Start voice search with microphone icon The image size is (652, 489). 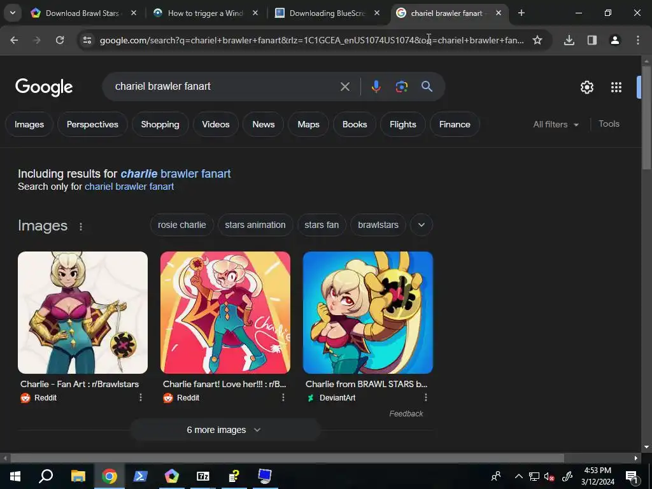coord(376,87)
